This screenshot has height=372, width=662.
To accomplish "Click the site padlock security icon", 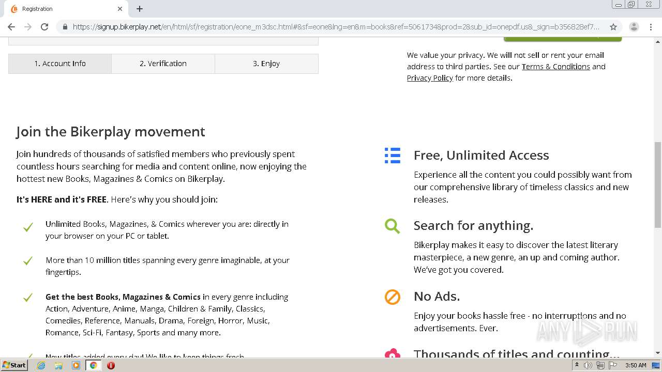I will pyautogui.click(x=65, y=27).
